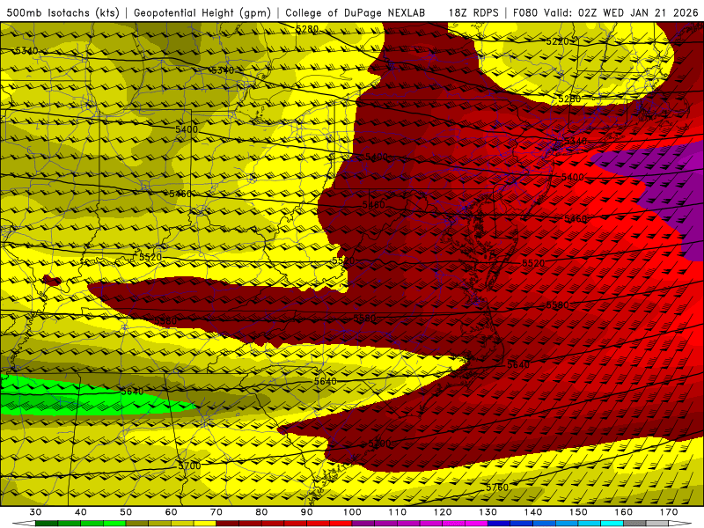Select the dark blue swatch starting at 130 kts
Screen dimensions: 704x528
click(x=499, y=524)
